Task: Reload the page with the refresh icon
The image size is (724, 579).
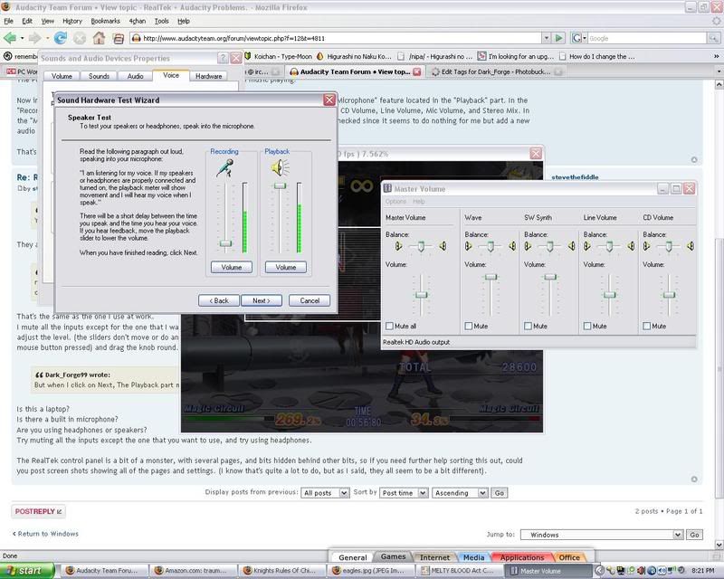Action: [x=60, y=38]
